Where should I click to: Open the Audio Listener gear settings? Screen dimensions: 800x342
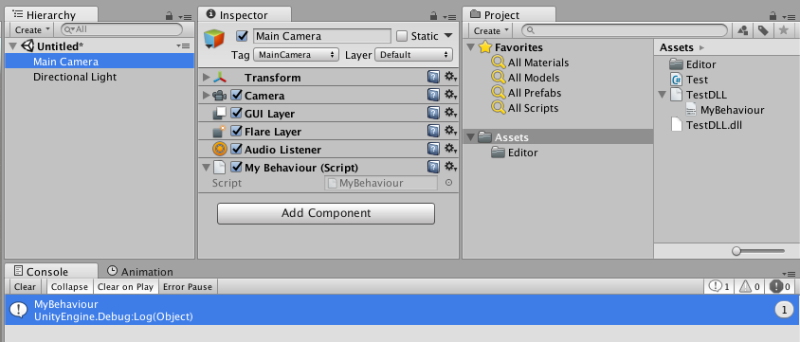(x=450, y=150)
